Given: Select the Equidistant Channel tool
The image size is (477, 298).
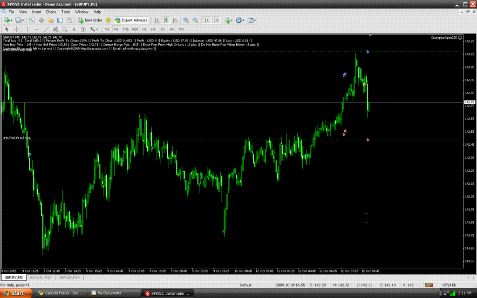Looking at the screenshot, I should click(55, 29).
